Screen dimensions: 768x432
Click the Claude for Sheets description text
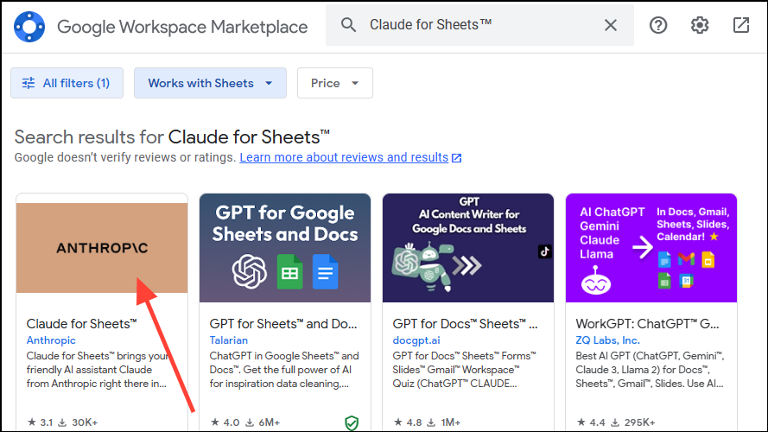click(x=97, y=370)
